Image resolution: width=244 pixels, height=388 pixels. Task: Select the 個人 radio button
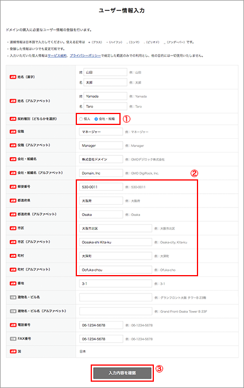pos(81,119)
